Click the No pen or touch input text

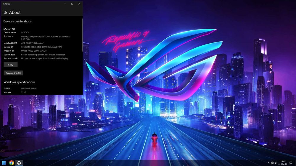45,58
